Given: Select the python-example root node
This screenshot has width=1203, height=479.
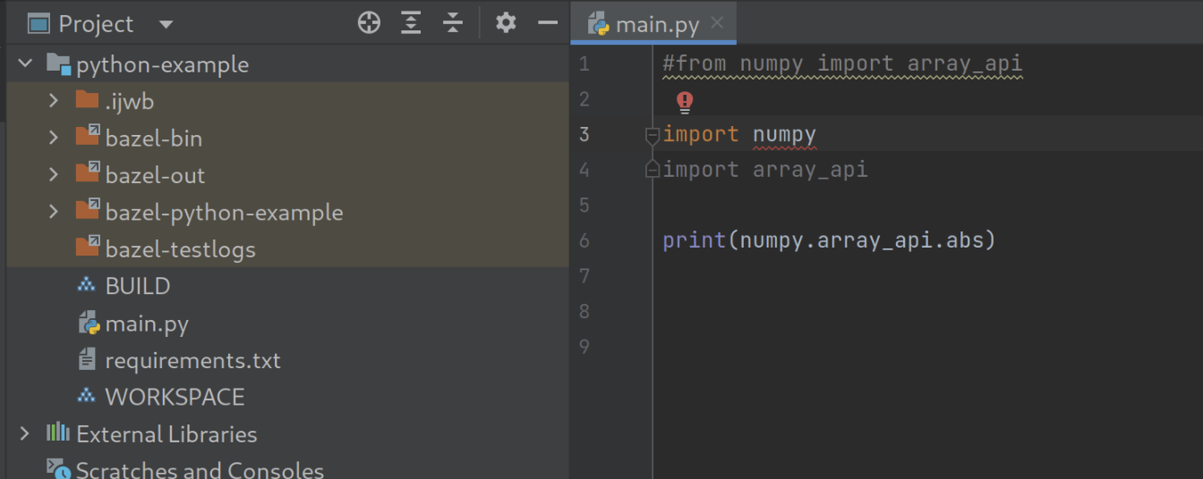Looking at the screenshot, I should tap(163, 64).
